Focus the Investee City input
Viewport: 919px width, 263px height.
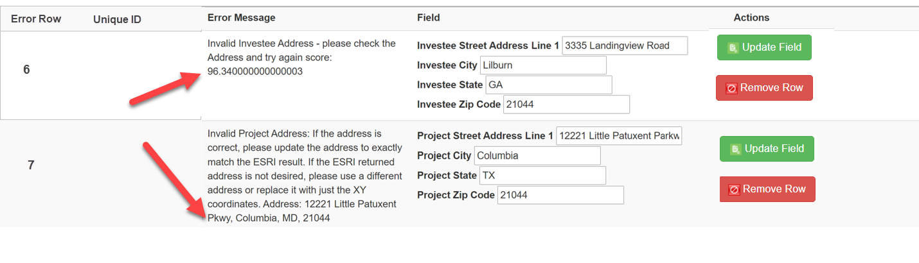(x=543, y=65)
